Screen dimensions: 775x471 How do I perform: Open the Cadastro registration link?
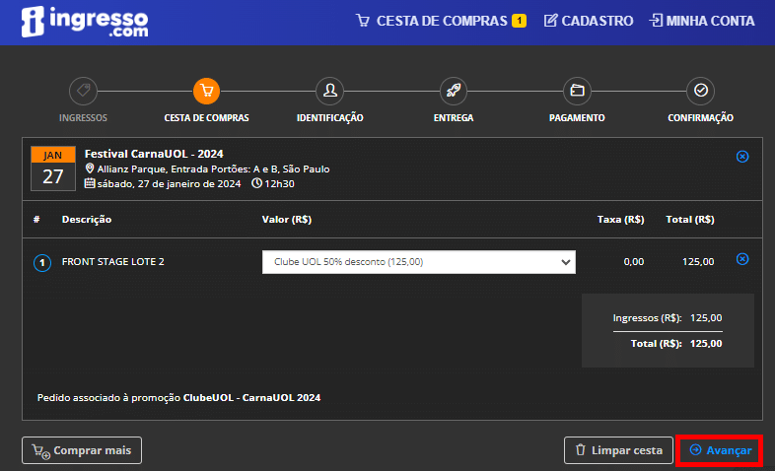click(x=589, y=21)
